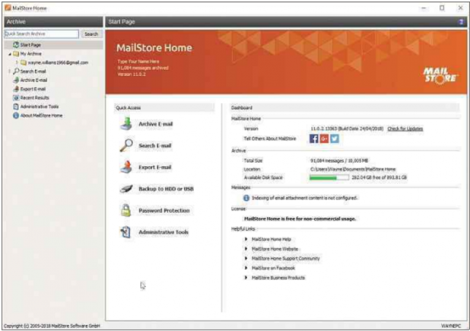Screen dimensions: 470x331
Task: Click the Search E-mail magnifier icon in Quick Access
Action: coord(126,145)
